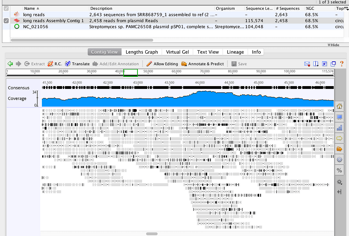Toggle Allow Editing mode
This screenshot has width=349, height=236.
pos(162,64)
